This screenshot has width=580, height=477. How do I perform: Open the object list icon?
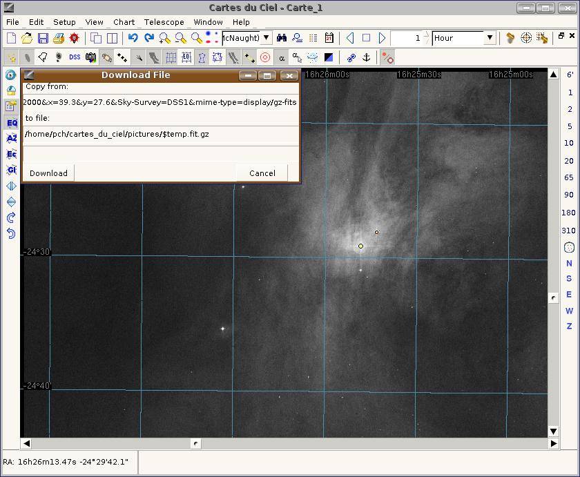[313, 38]
